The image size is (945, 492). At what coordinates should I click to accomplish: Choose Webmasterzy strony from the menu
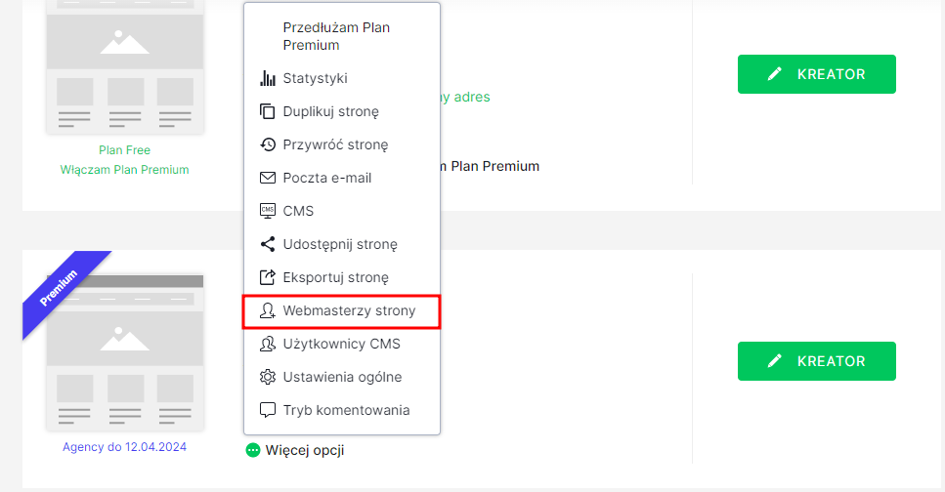coord(349,310)
